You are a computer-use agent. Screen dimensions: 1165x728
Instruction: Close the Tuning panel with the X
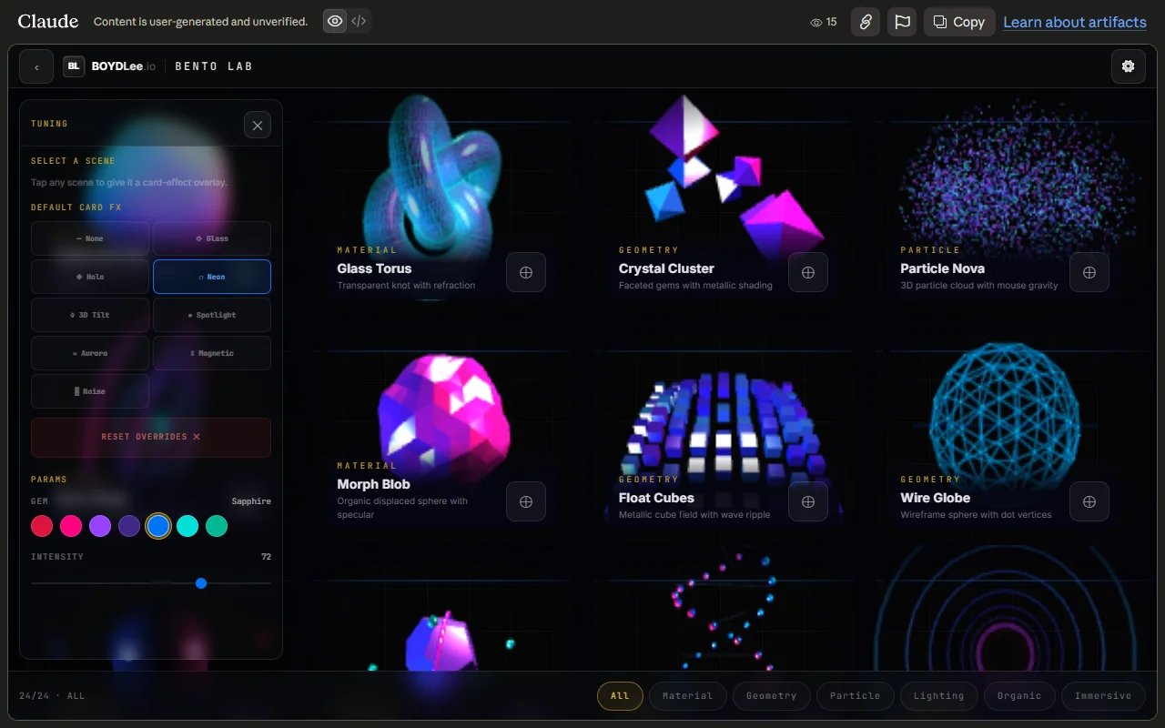(258, 125)
